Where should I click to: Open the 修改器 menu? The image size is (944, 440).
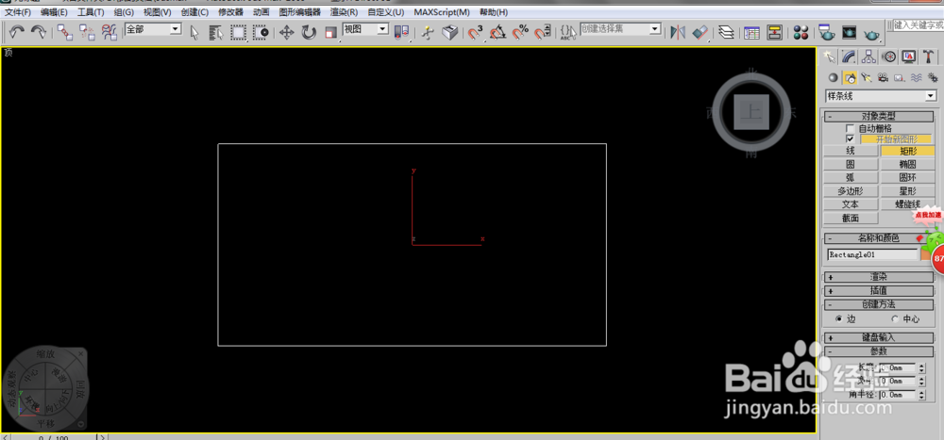coord(231,12)
